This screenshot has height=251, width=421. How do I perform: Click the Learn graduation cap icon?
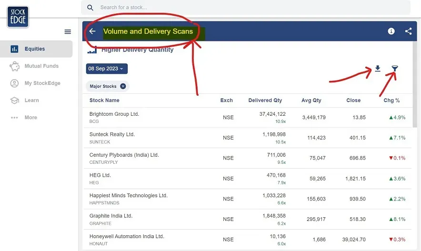pos(14,100)
